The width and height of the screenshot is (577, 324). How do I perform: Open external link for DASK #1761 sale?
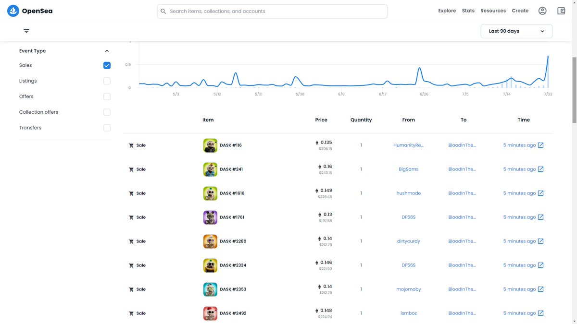click(540, 217)
